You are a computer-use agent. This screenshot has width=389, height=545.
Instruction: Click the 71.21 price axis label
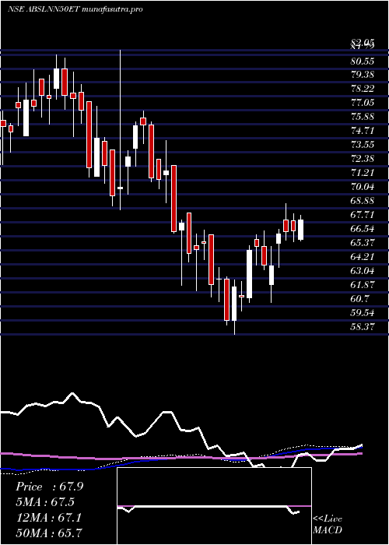(x=363, y=173)
